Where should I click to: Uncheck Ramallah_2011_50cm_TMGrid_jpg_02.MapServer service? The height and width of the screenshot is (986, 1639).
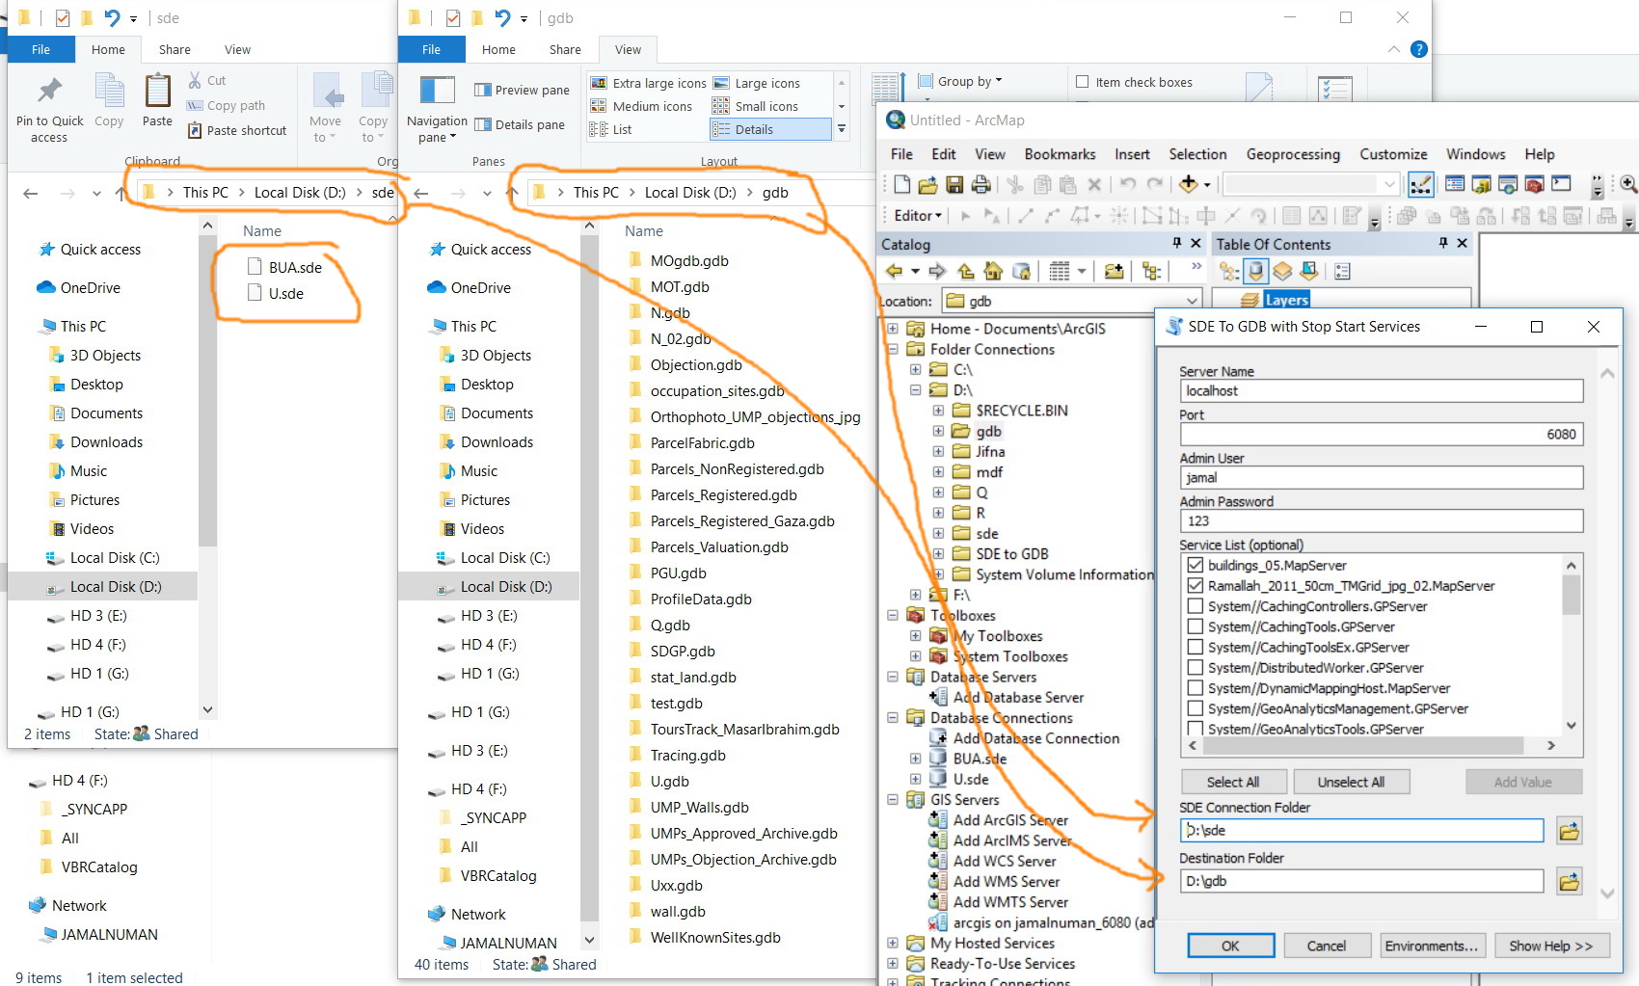tap(1196, 586)
